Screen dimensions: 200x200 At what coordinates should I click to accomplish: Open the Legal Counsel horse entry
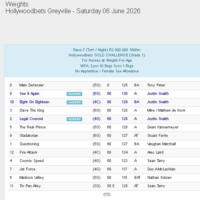(x=31, y=119)
